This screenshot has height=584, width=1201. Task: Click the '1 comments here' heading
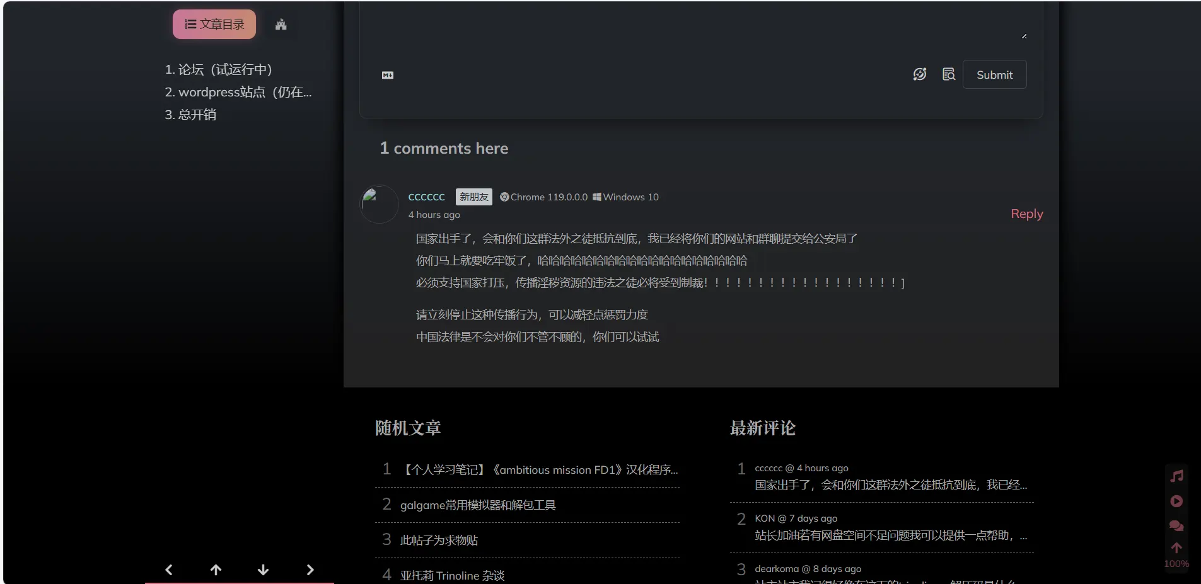tap(444, 149)
